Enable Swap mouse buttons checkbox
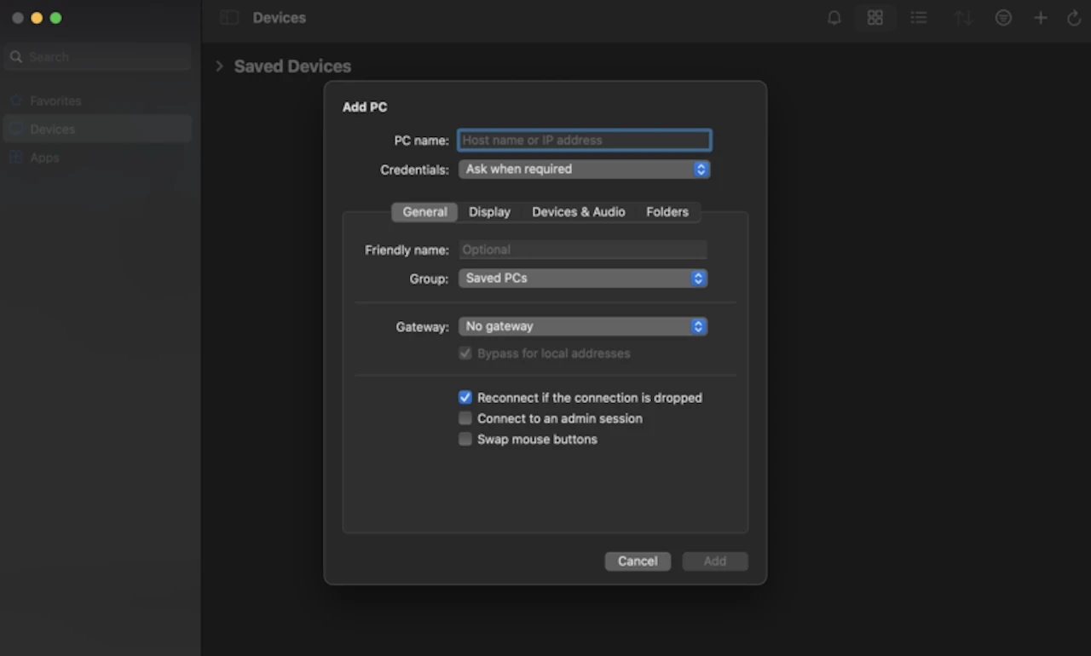Viewport: 1091px width, 656px height. [x=465, y=440]
